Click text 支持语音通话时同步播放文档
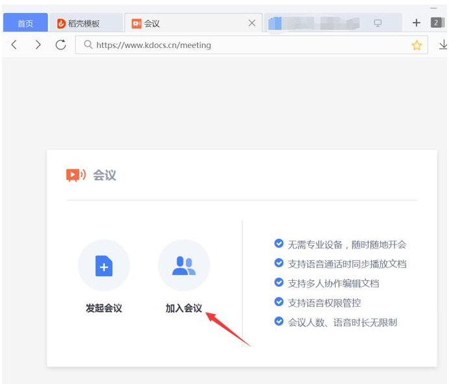449x384 pixels. [347, 264]
